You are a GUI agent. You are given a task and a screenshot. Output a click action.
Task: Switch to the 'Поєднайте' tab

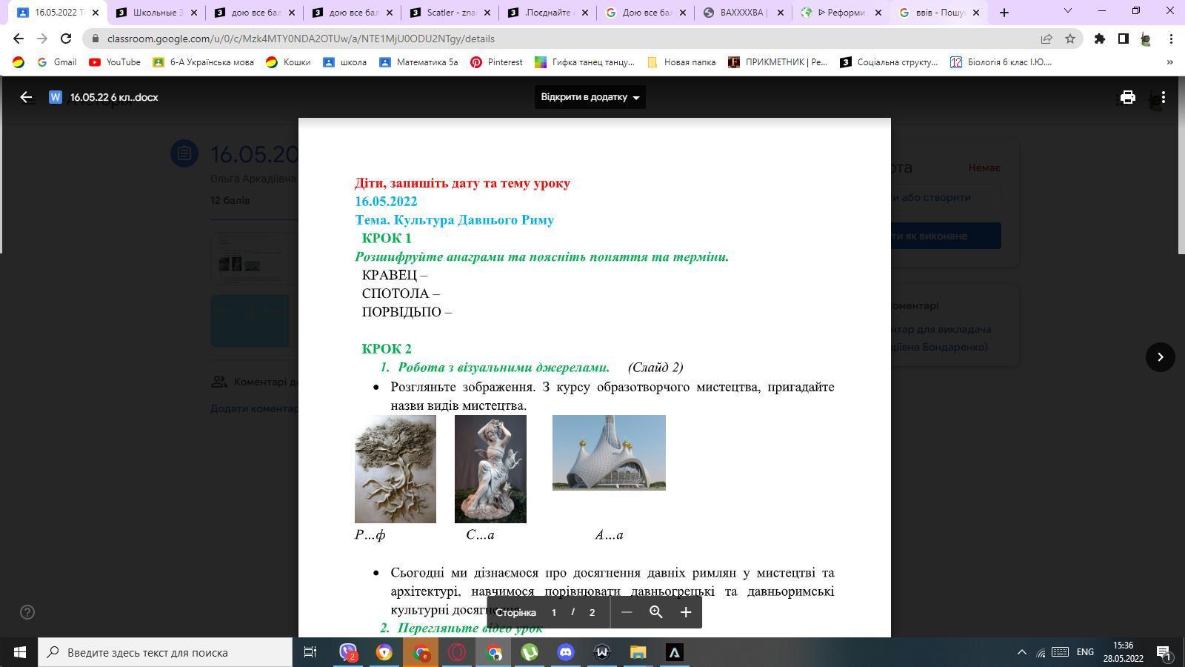548,13
